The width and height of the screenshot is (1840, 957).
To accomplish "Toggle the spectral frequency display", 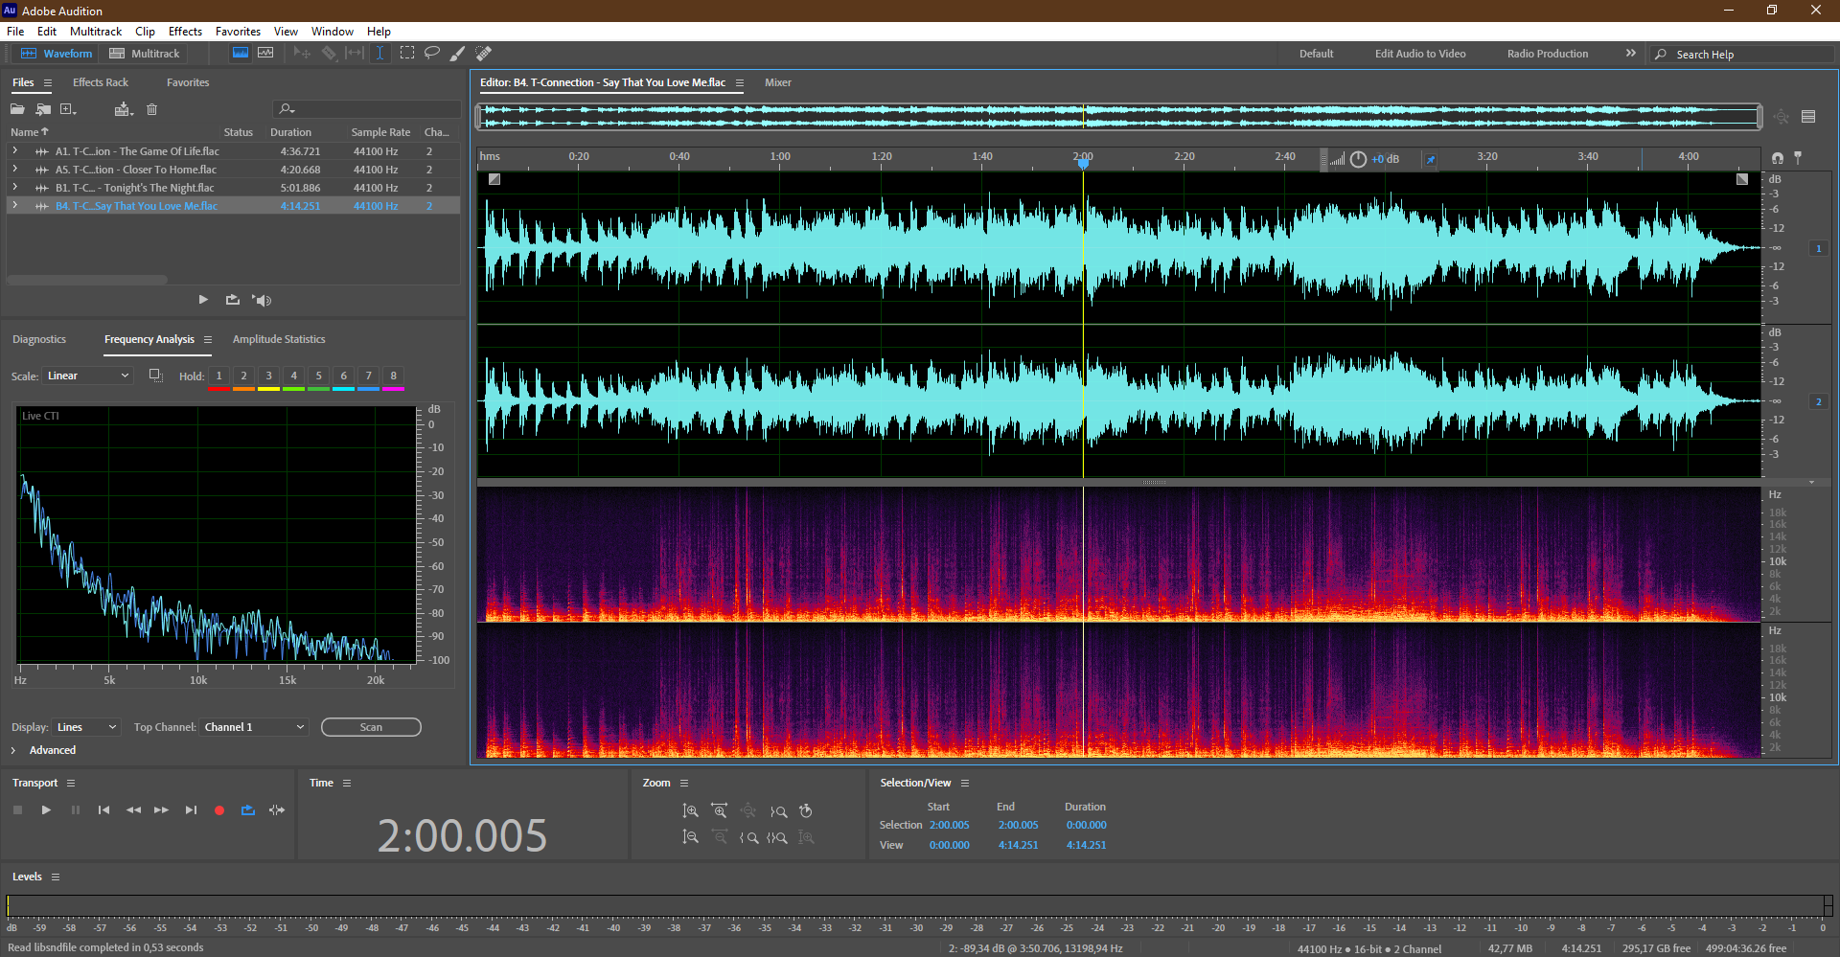I will click(241, 53).
